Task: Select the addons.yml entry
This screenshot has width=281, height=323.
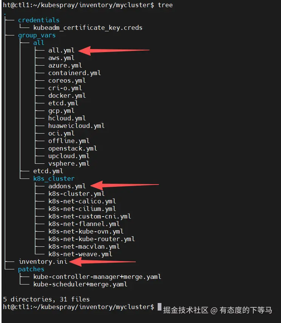Action: 67,186
